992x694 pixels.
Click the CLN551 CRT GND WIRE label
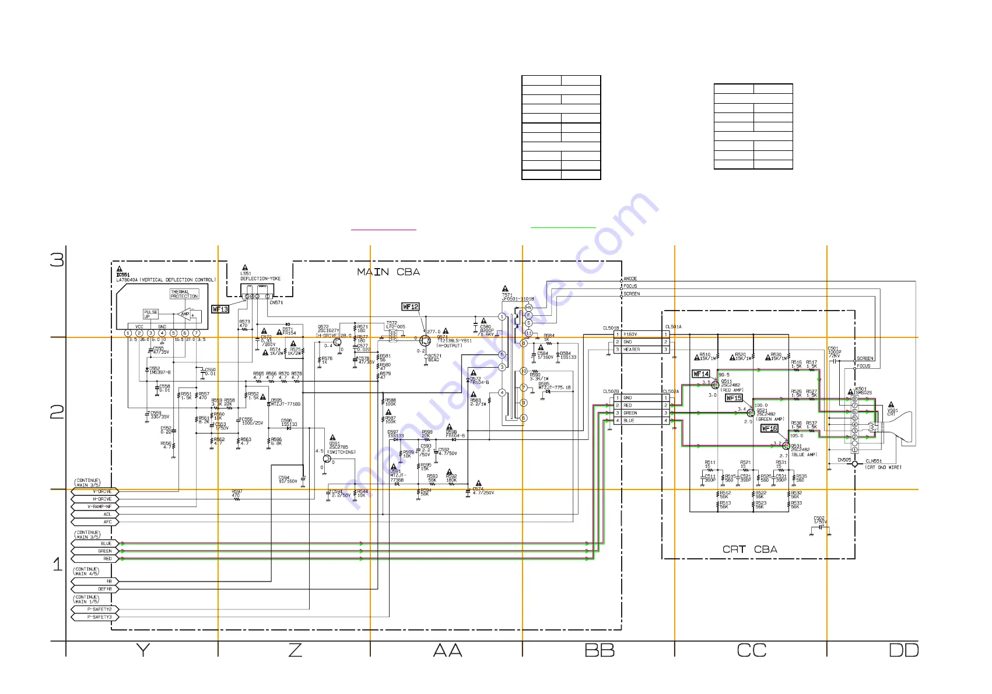point(883,464)
